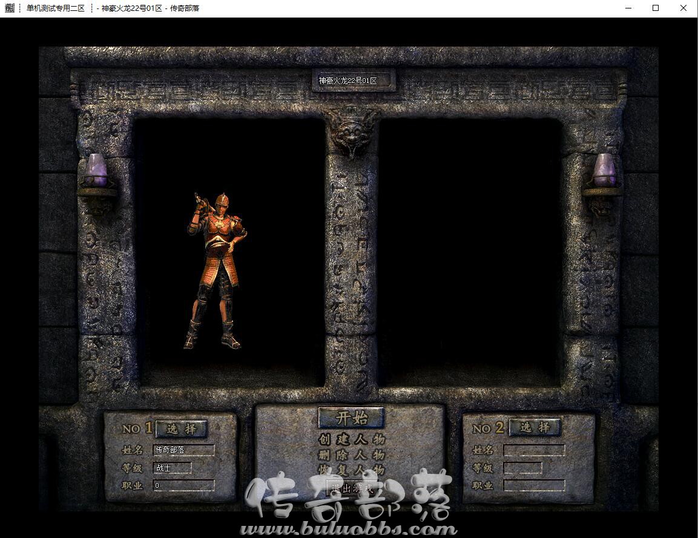This screenshot has height=538, width=698.
Task: Maximize the game window
Action: (656, 8)
